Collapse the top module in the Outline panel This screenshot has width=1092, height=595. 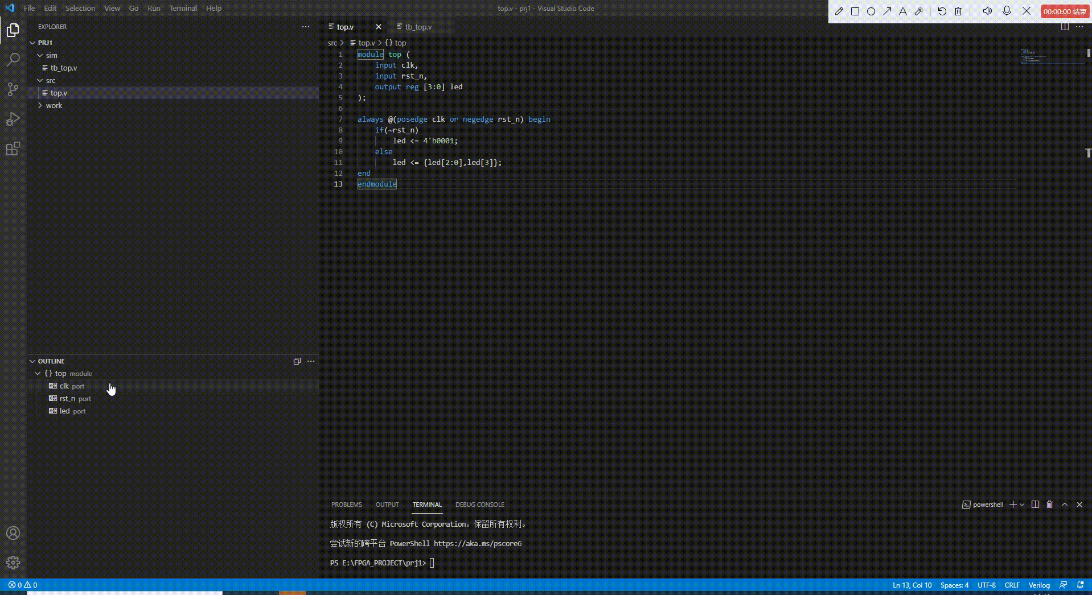pos(39,374)
